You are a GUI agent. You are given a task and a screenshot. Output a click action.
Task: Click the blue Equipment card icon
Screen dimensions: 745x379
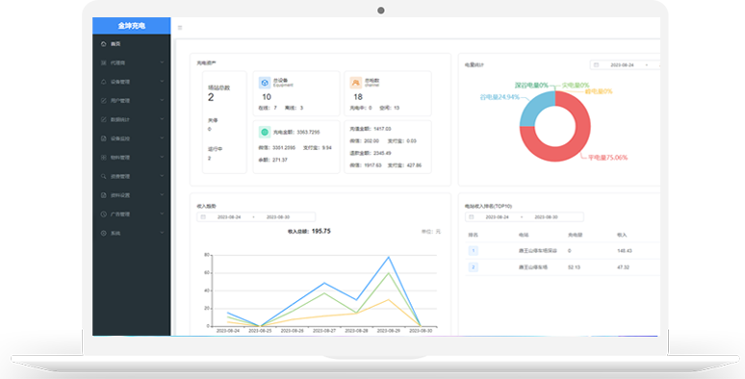265,83
